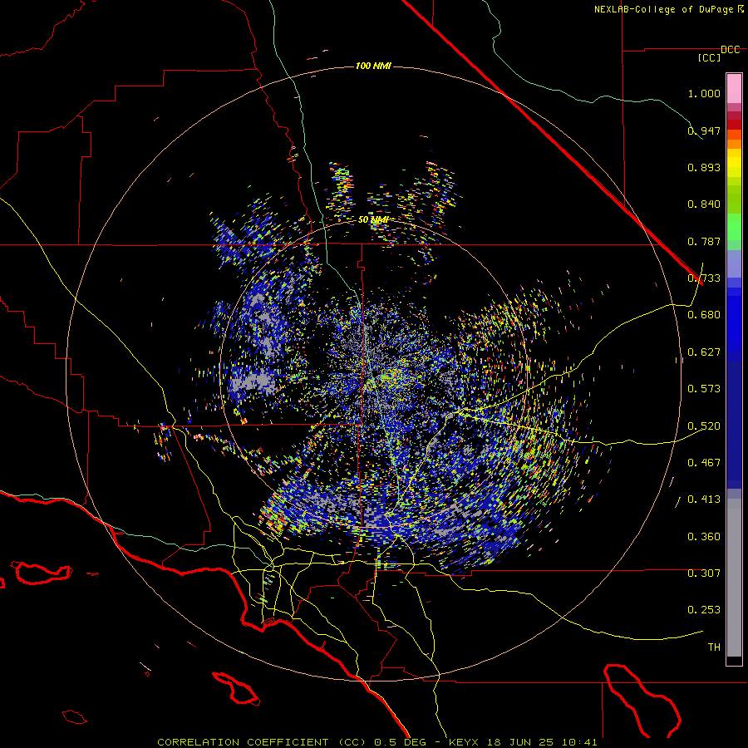The image size is (748, 748).
Task: Pick the gray segment of the color bar
Action: 734,578
